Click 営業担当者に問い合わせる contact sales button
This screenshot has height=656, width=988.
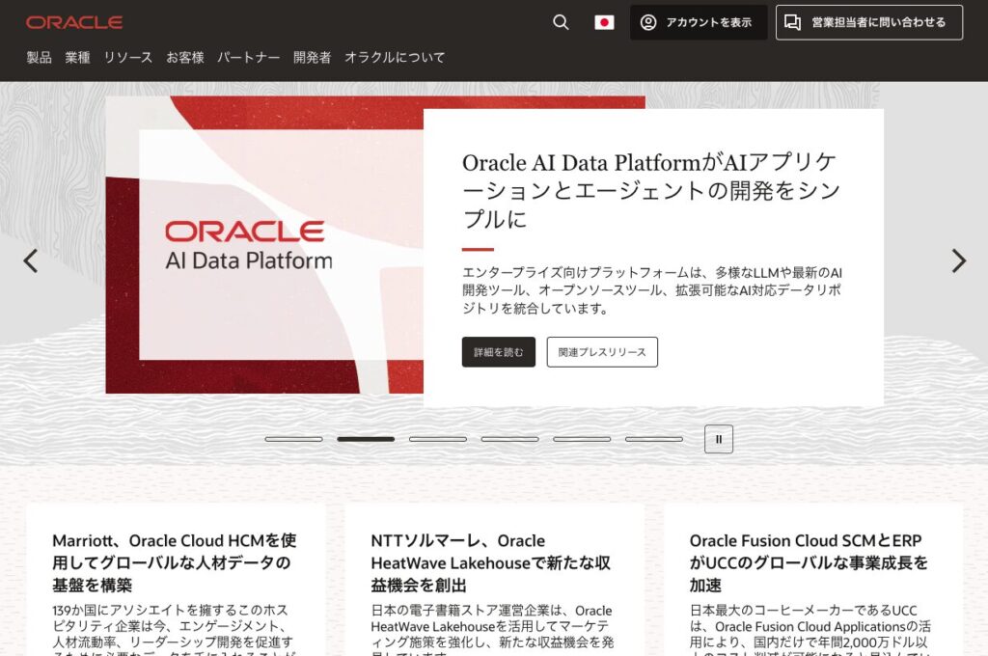click(x=868, y=22)
